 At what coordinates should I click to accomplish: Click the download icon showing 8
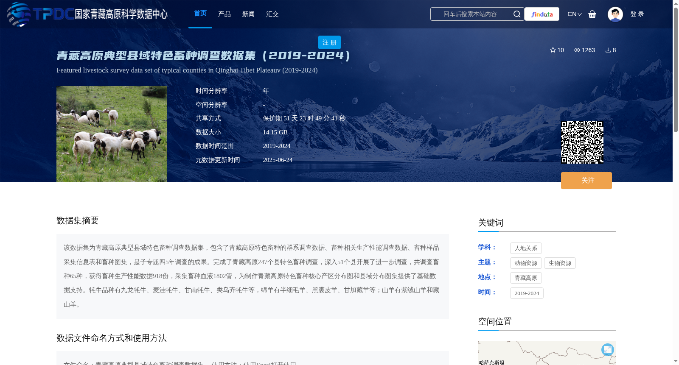(608, 50)
